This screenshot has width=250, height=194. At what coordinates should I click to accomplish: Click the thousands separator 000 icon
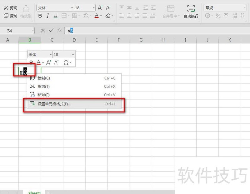tap(226, 16)
